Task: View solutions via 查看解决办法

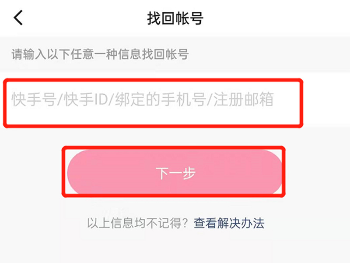Action: point(229,223)
